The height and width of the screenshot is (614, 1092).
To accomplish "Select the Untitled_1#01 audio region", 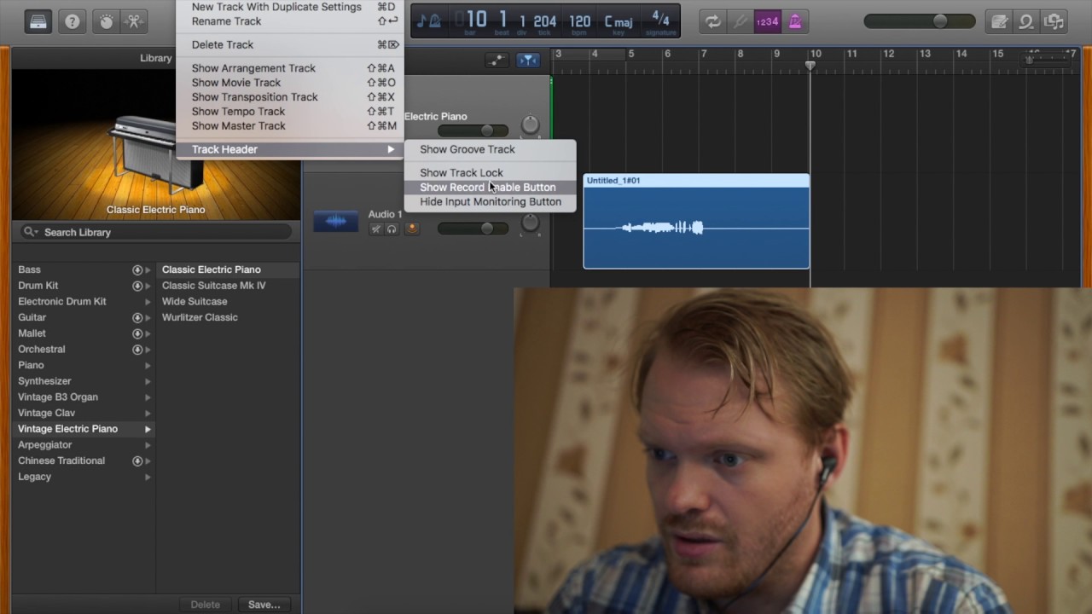I will click(696, 222).
